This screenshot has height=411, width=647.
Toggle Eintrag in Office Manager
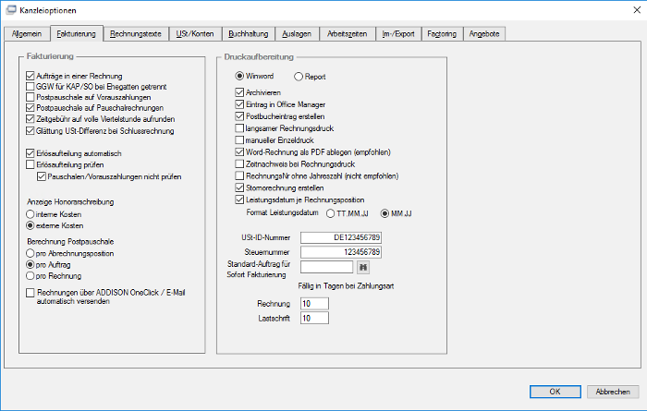[239, 104]
